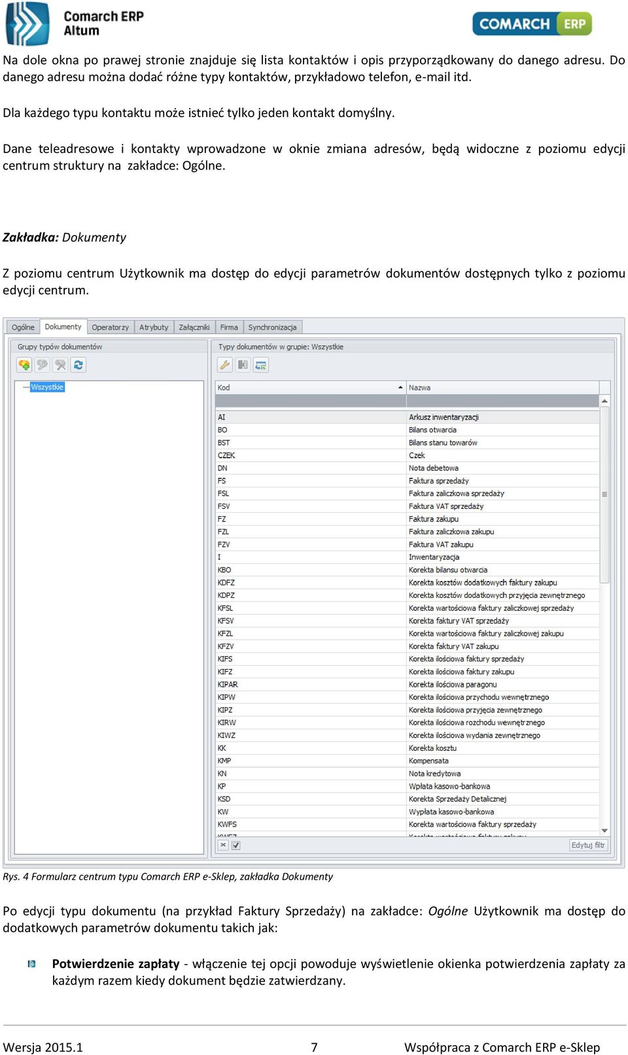
Task: Select Korekta ilościowa wydania zewnętrznego
Action: point(407,736)
